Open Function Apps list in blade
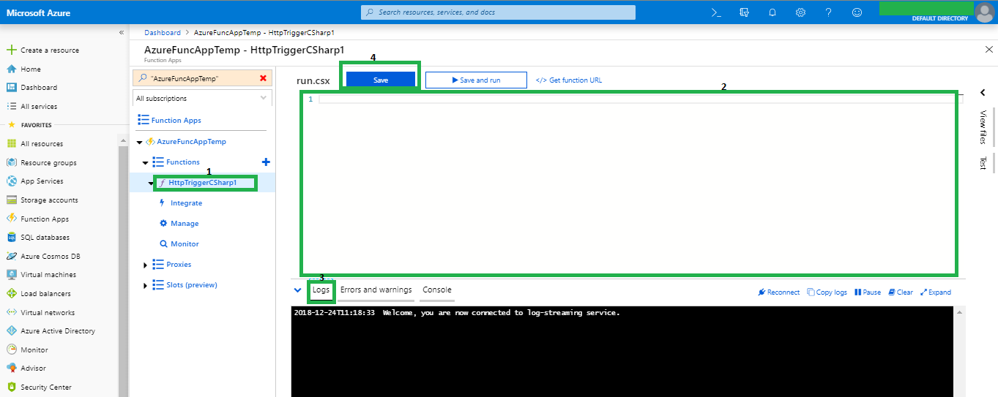 tap(169, 121)
